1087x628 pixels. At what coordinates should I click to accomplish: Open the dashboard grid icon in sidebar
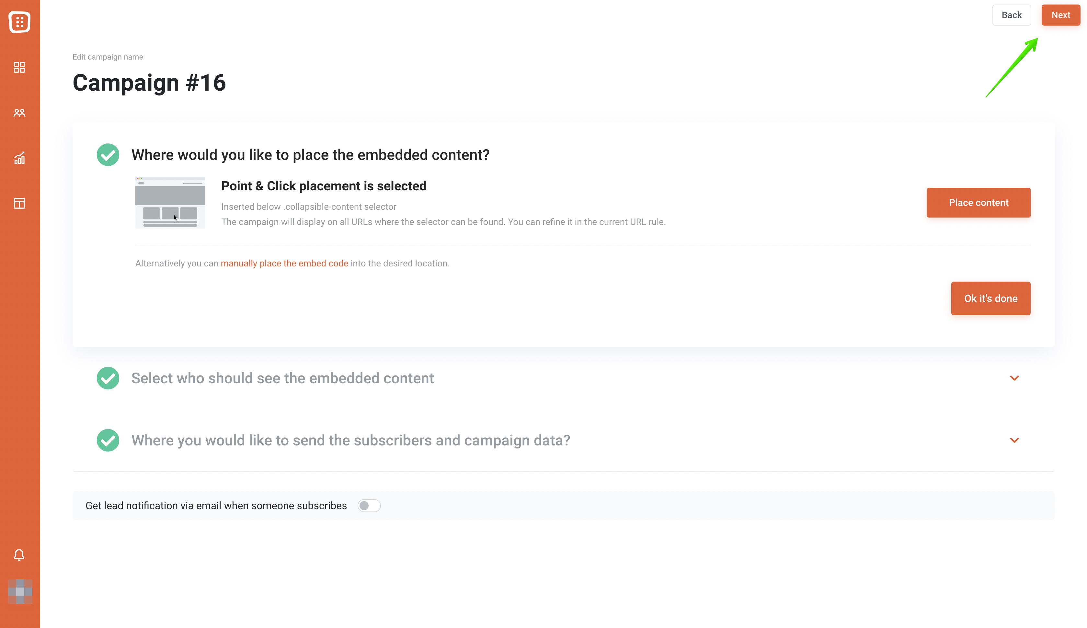[19, 67]
